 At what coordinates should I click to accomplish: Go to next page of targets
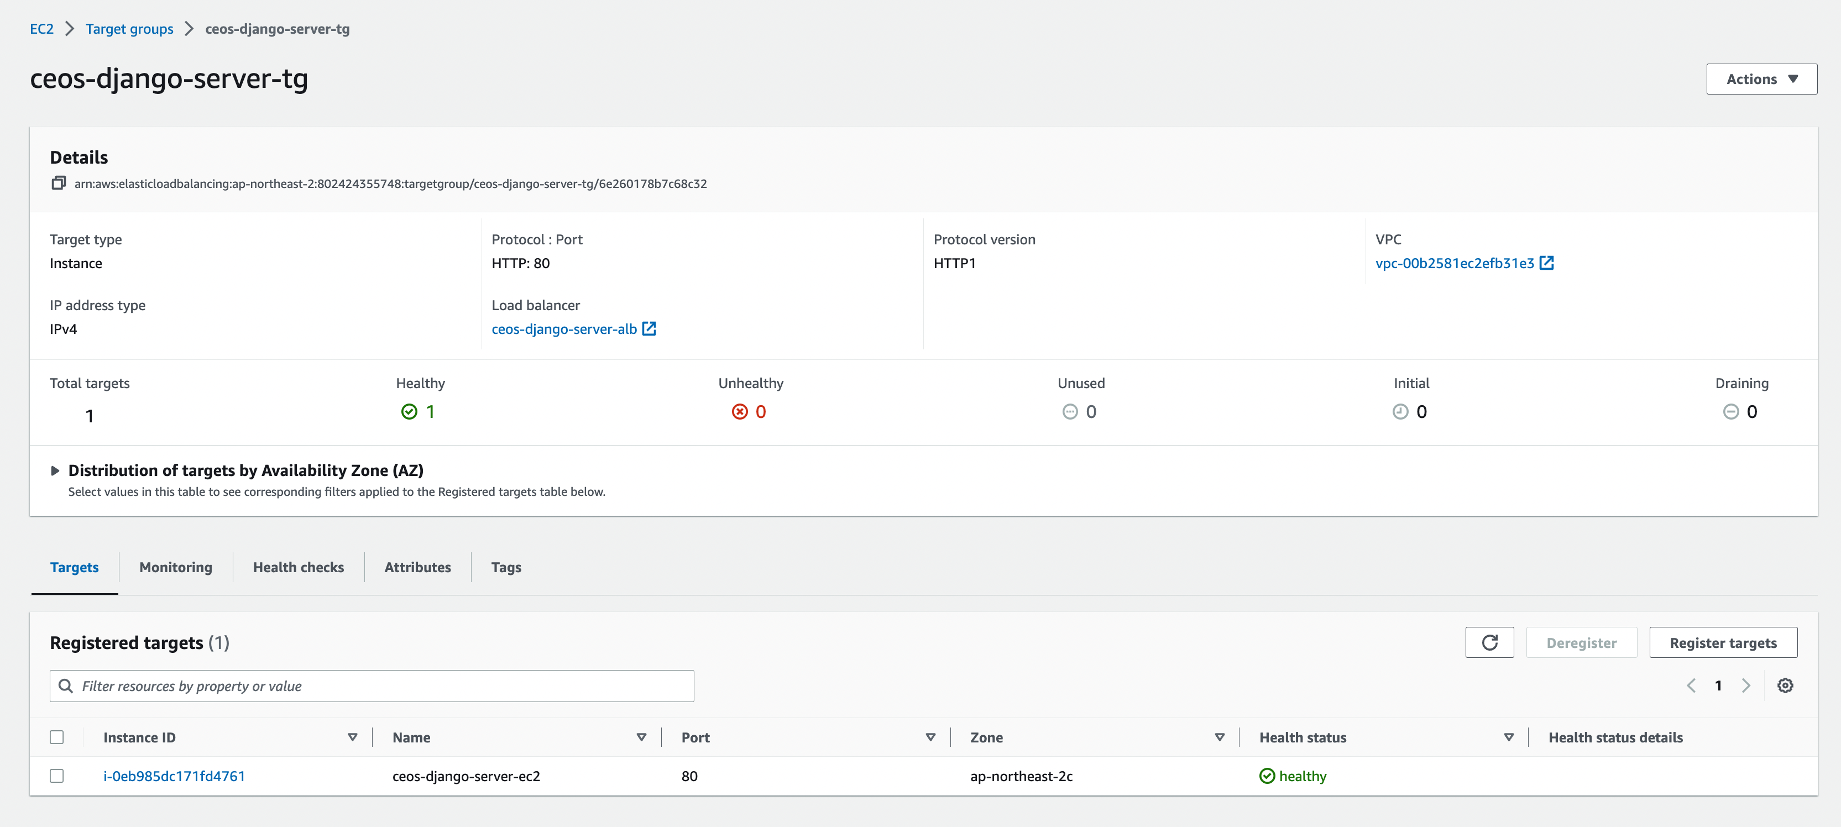click(1746, 685)
